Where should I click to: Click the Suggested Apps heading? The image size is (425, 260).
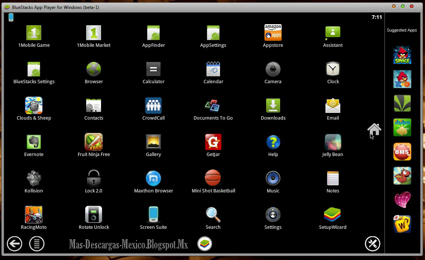click(402, 30)
